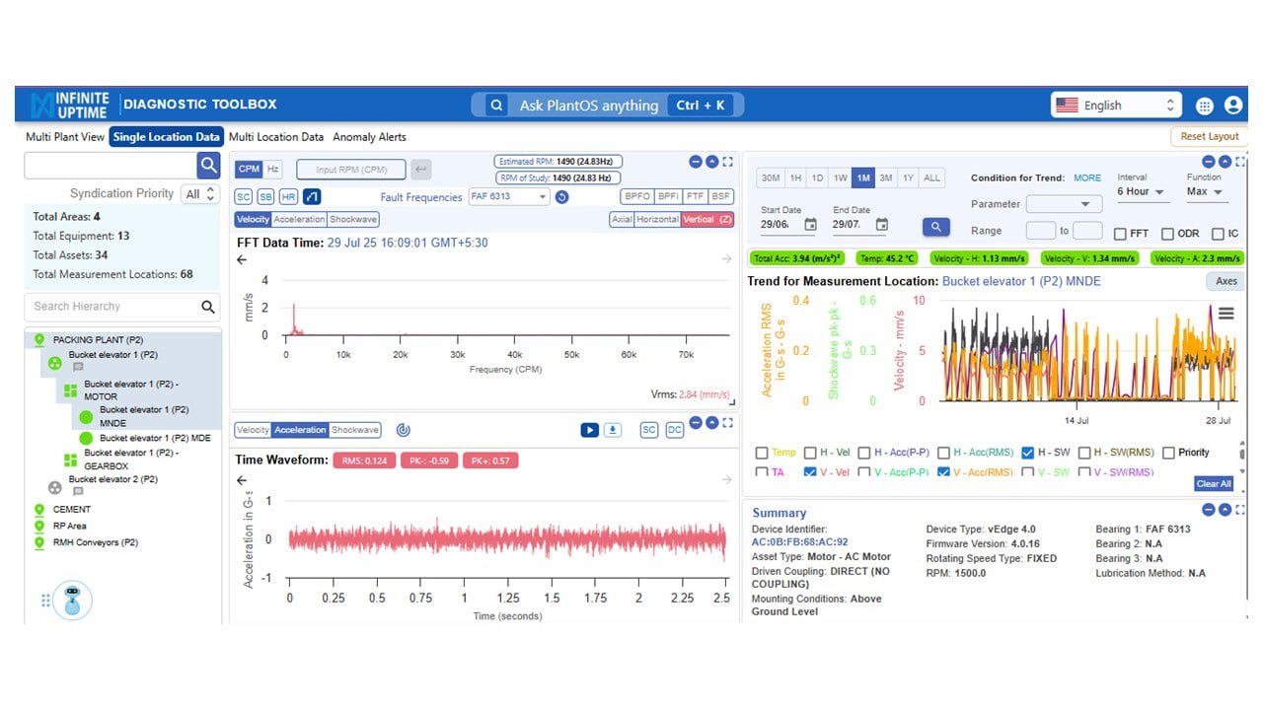Click the SC icon above FFT chart
This screenshot has width=1263, height=710.
point(243,197)
